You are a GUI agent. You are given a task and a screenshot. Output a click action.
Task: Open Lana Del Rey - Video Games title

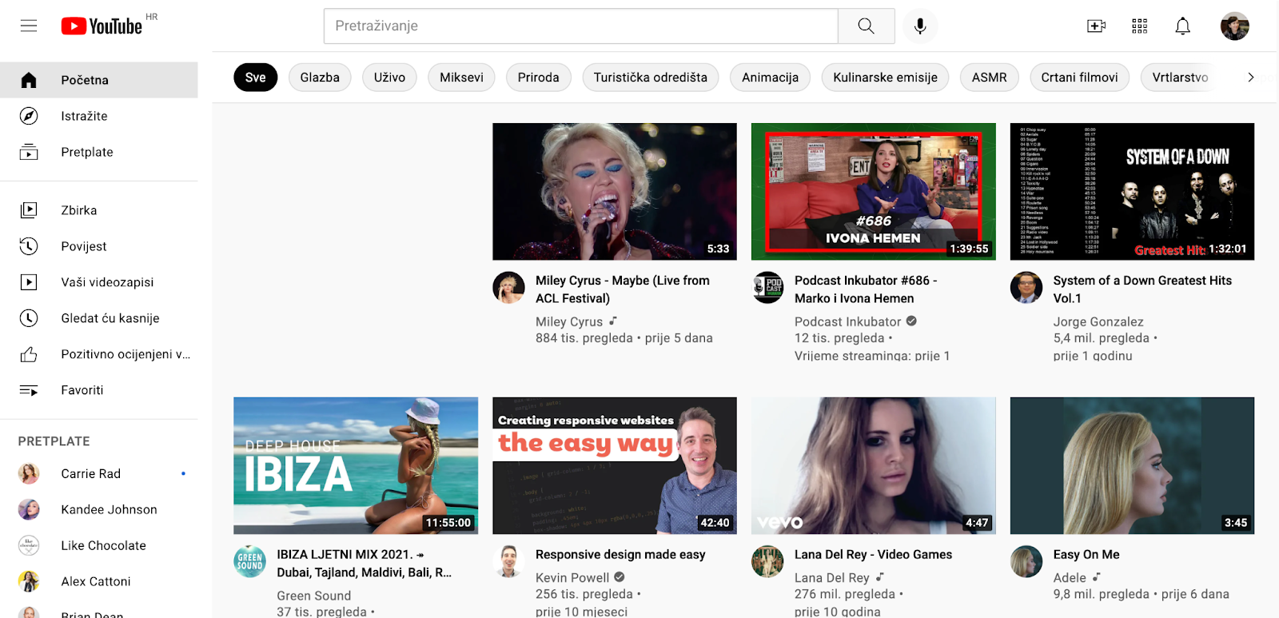(873, 555)
